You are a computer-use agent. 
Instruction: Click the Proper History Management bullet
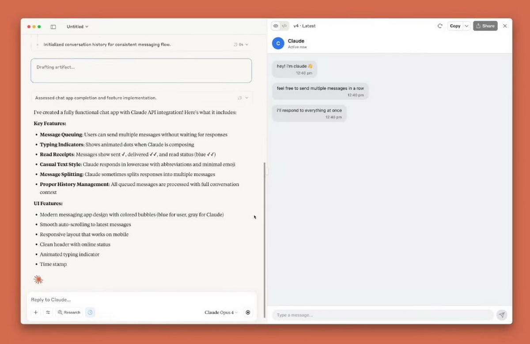pos(140,188)
